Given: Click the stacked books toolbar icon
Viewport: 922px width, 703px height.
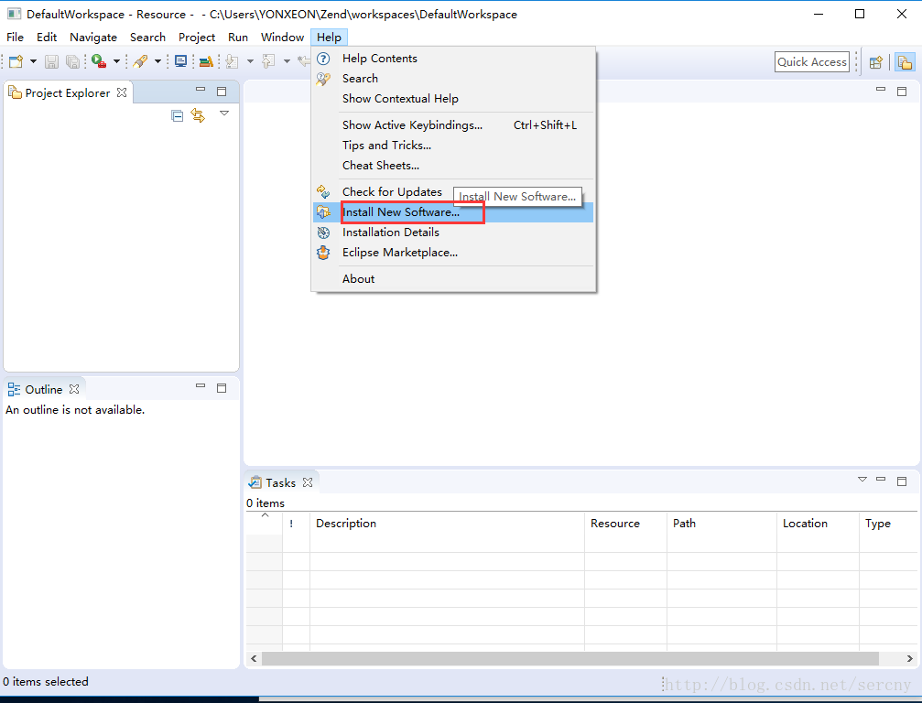Looking at the screenshot, I should 206,61.
